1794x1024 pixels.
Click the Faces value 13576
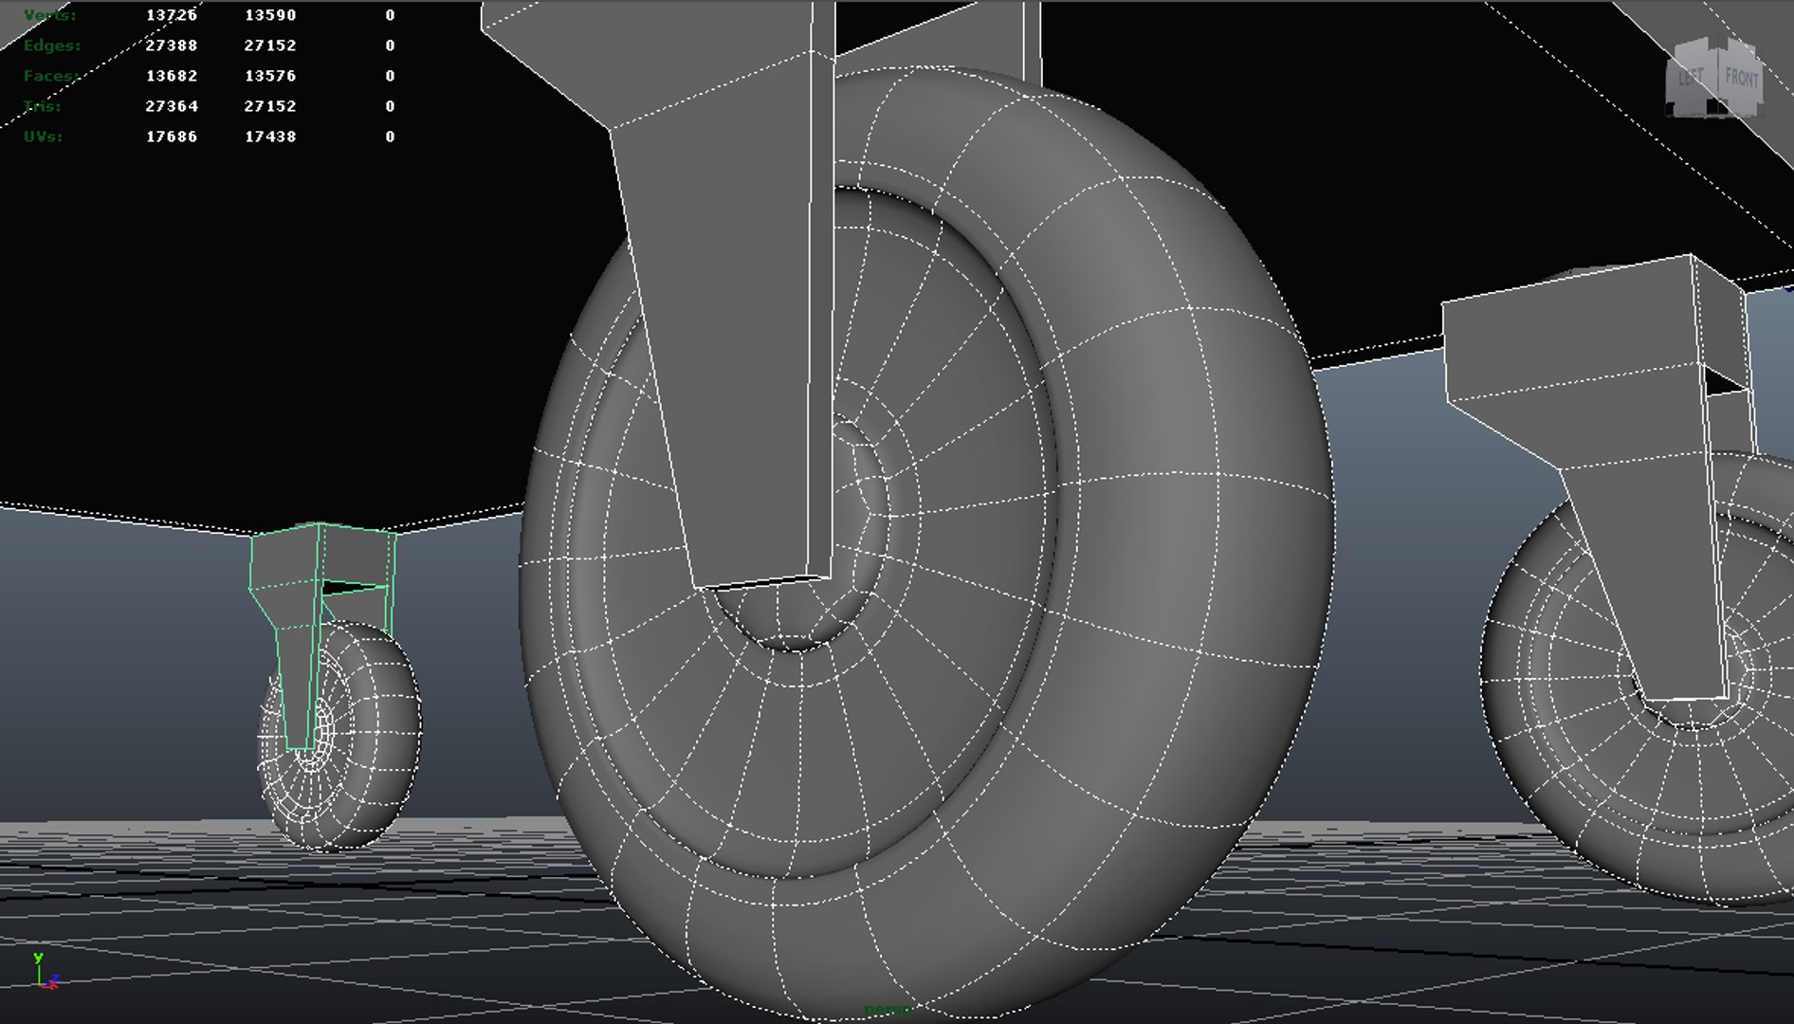[x=270, y=76]
